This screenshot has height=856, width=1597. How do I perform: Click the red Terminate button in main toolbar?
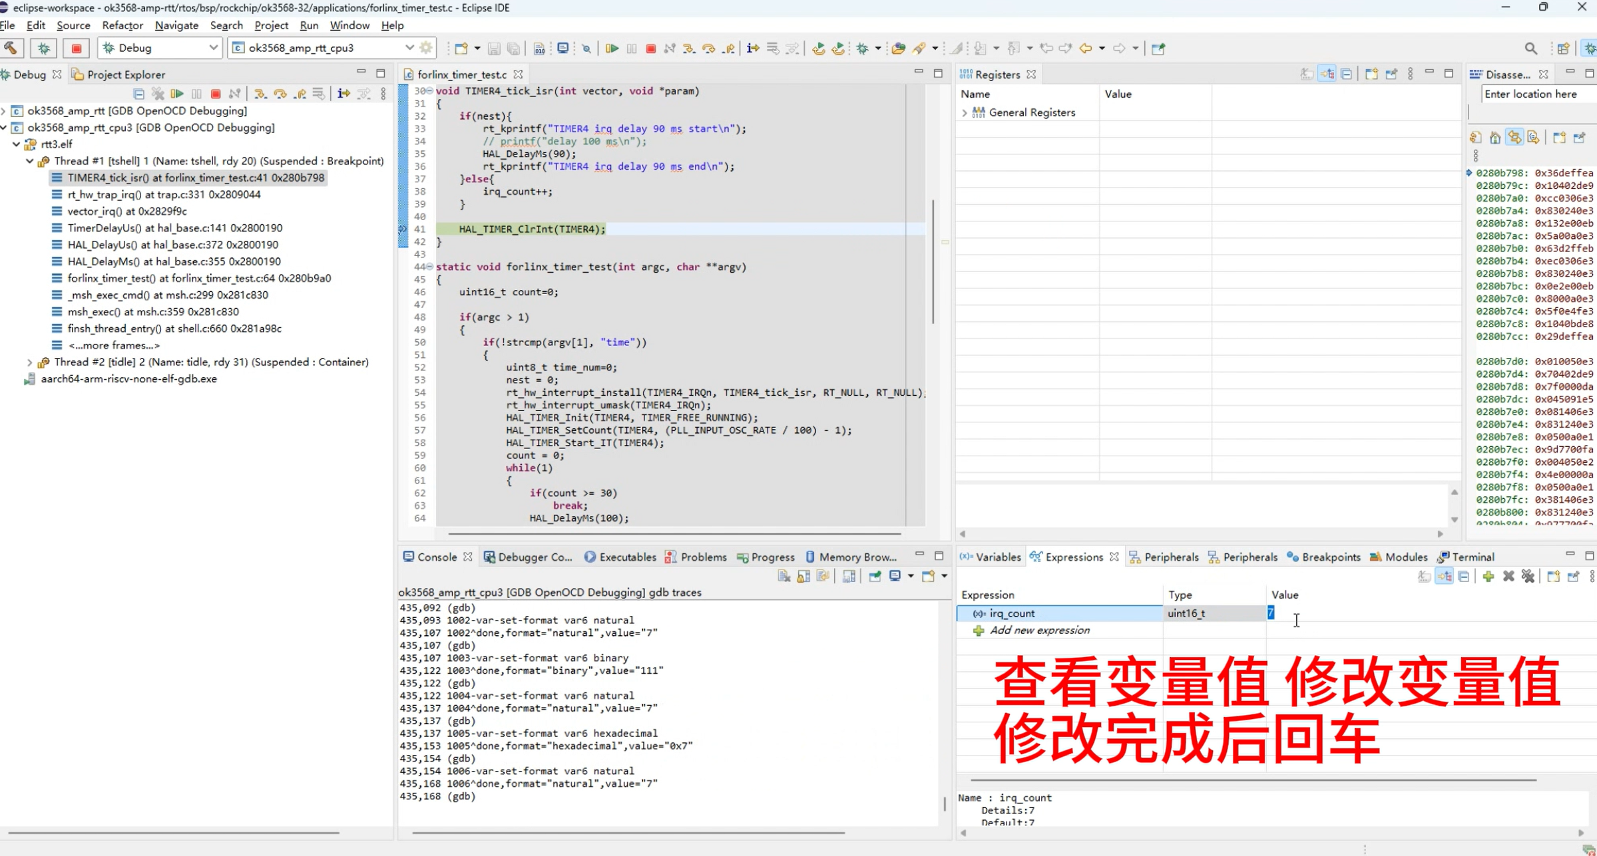point(650,48)
